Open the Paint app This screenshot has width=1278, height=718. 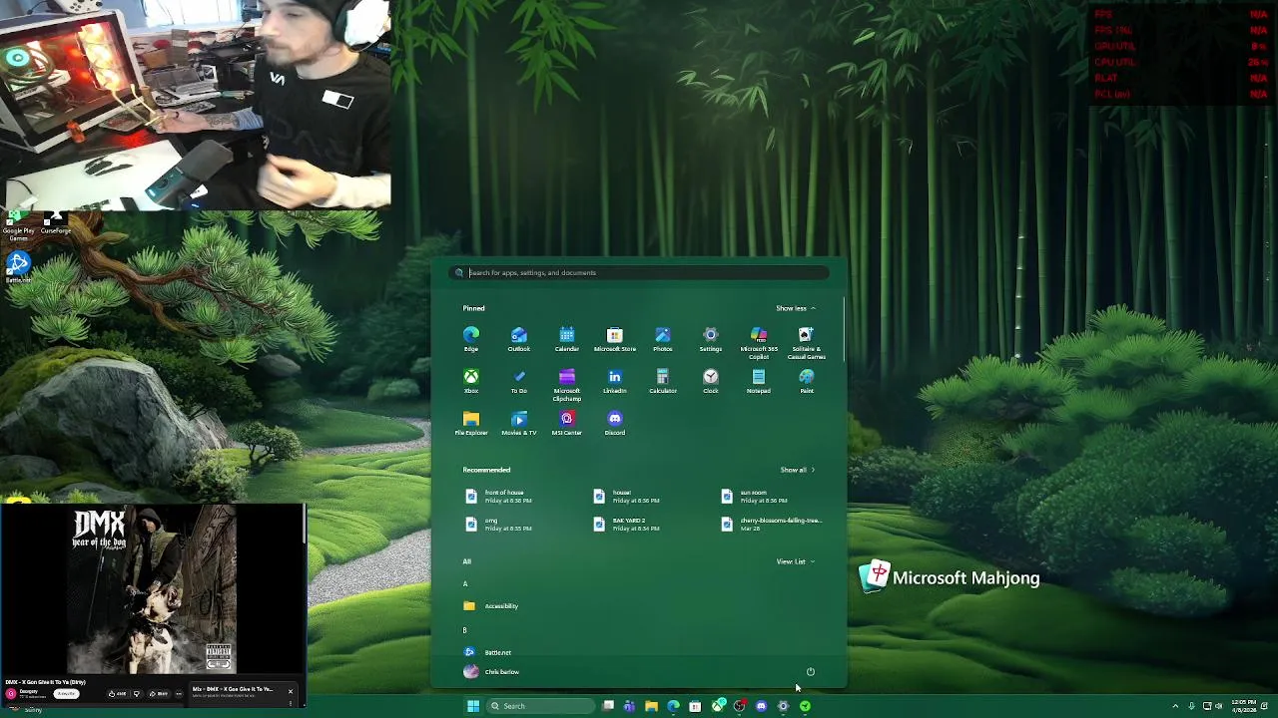click(807, 380)
